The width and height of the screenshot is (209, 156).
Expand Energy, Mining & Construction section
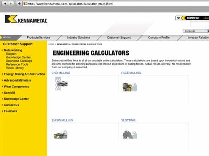(x=24, y=74)
